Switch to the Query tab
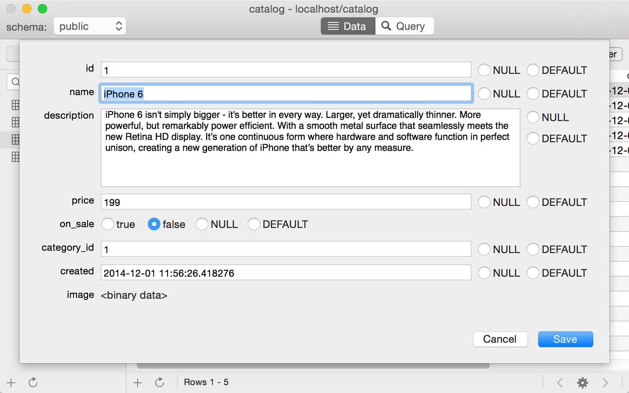Viewport: 629px width, 393px height. pos(405,26)
